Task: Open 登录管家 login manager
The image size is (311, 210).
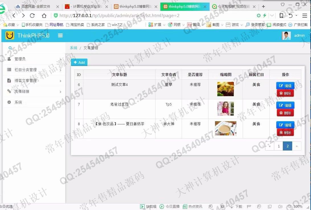Action: click(255, 25)
